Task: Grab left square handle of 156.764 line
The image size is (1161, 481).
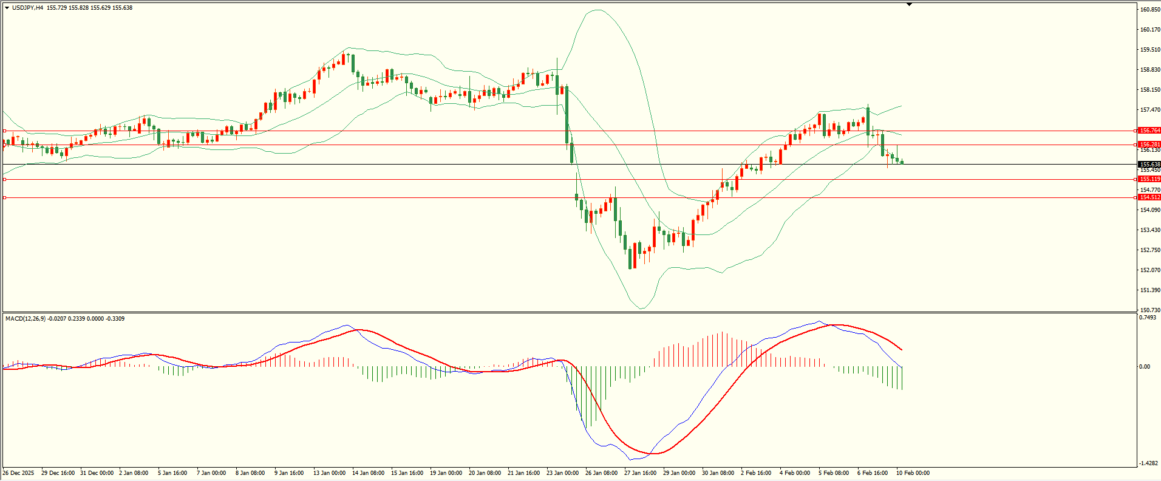Action: point(5,131)
